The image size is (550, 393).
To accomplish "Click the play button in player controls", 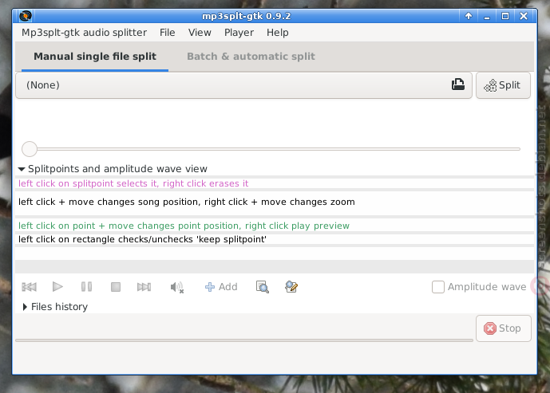I will coord(57,287).
